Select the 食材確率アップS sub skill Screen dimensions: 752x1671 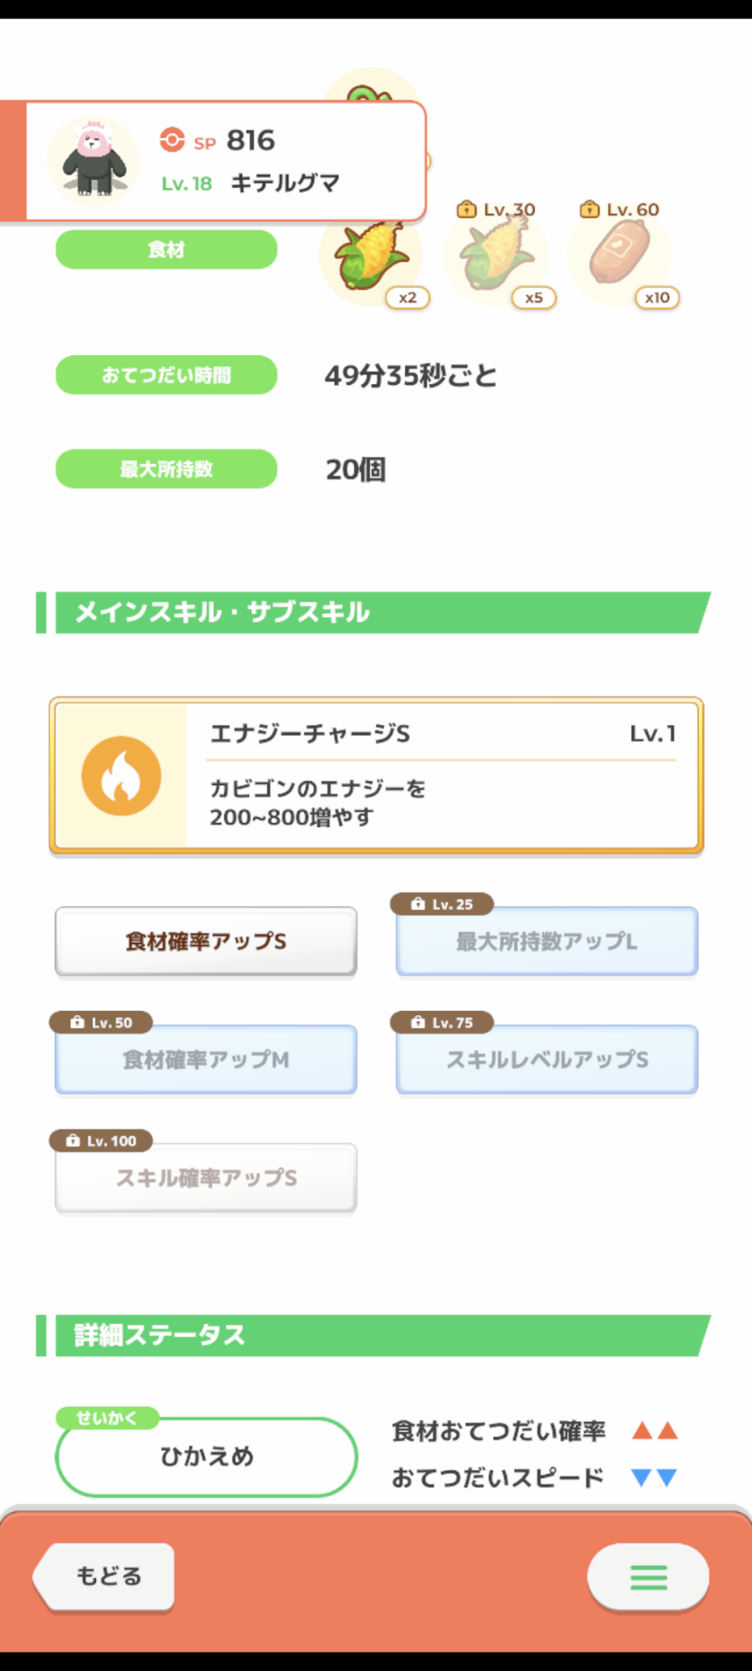[206, 942]
